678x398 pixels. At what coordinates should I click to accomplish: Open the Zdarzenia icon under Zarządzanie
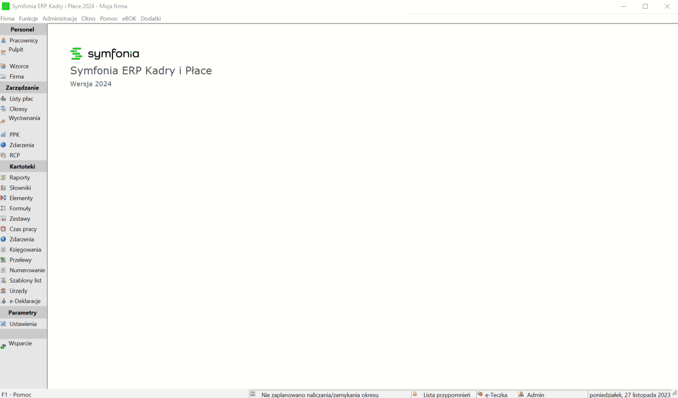click(x=3, y=145)
